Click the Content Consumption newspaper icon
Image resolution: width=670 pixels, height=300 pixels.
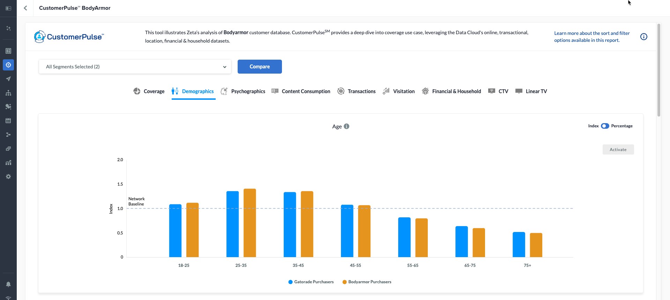click(x=275, y=91)
